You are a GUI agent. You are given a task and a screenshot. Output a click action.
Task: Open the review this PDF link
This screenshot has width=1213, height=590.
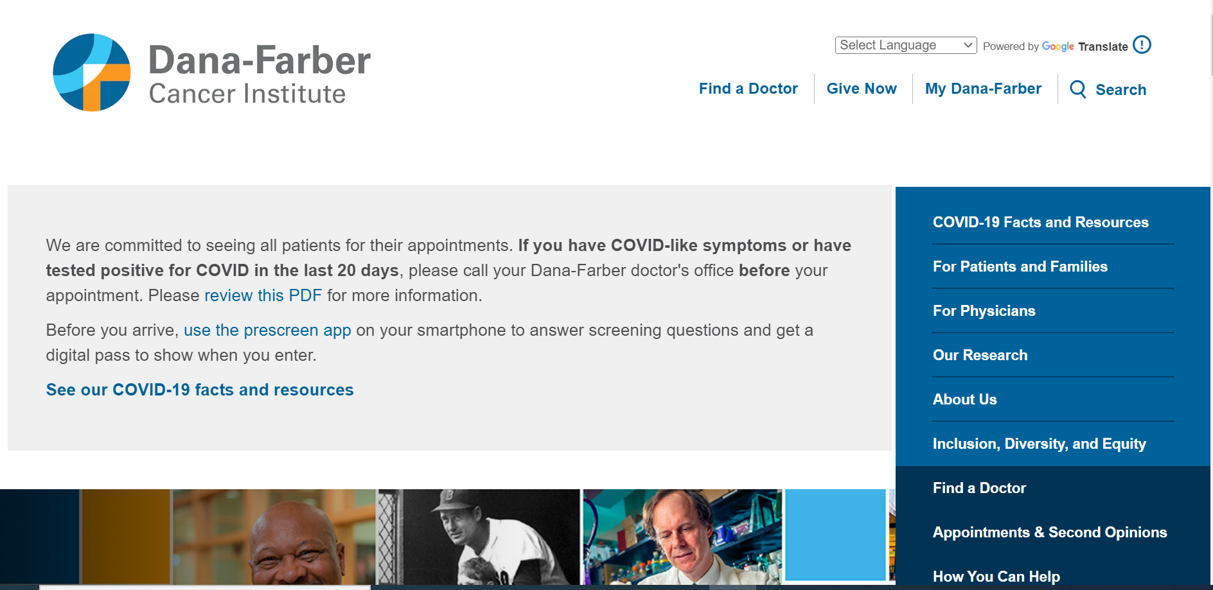pos(263,295)
